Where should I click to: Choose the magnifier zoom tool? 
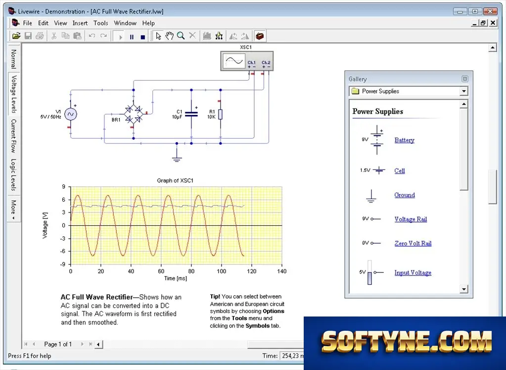181,36
